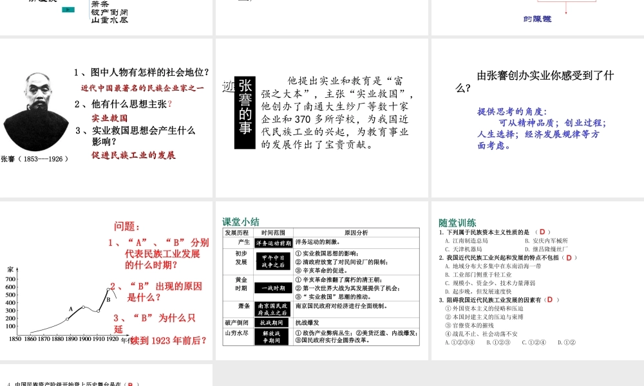Open the 张謇的事迹 text slide

(x=322, y=118)
